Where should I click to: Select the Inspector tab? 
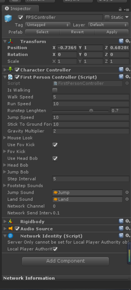tap(20, 9)
